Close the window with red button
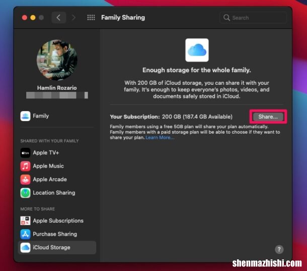Image resolution: width=307 pixels, height=271 pixels. click(x=25, y=18)
